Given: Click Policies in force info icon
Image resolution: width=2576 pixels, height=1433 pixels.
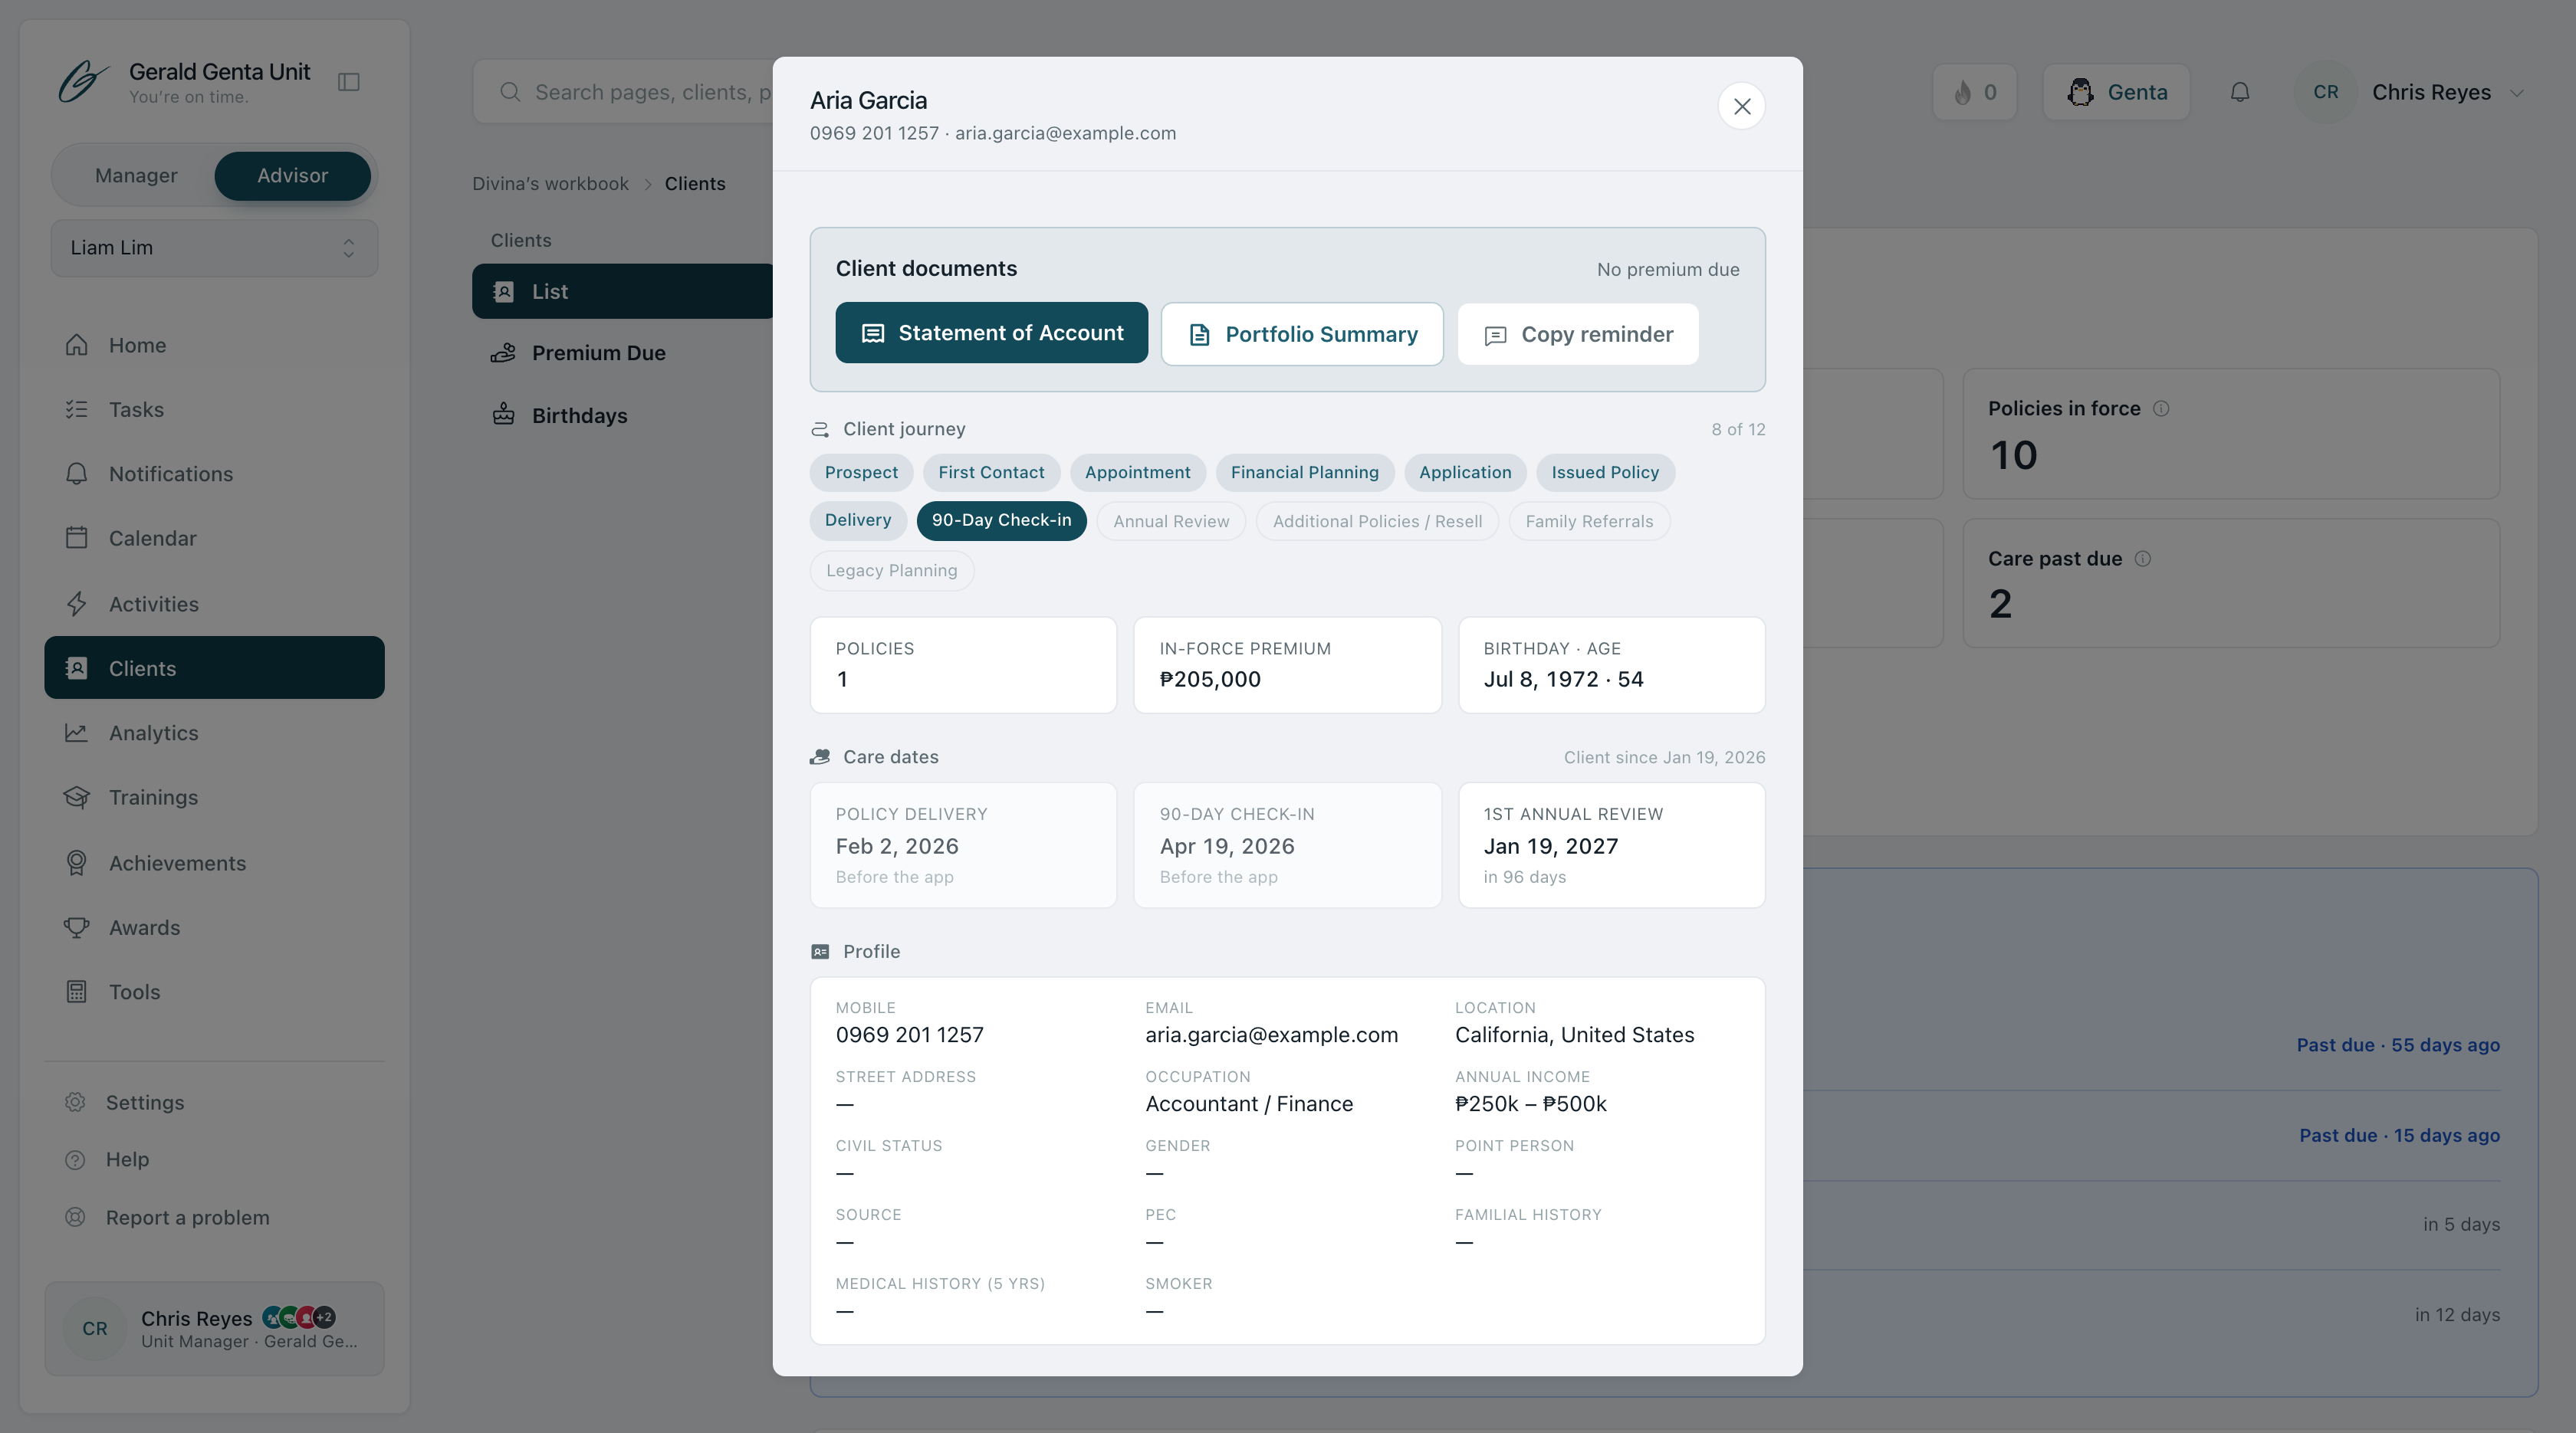Looking at the screenshot, I should (2161, 408).
